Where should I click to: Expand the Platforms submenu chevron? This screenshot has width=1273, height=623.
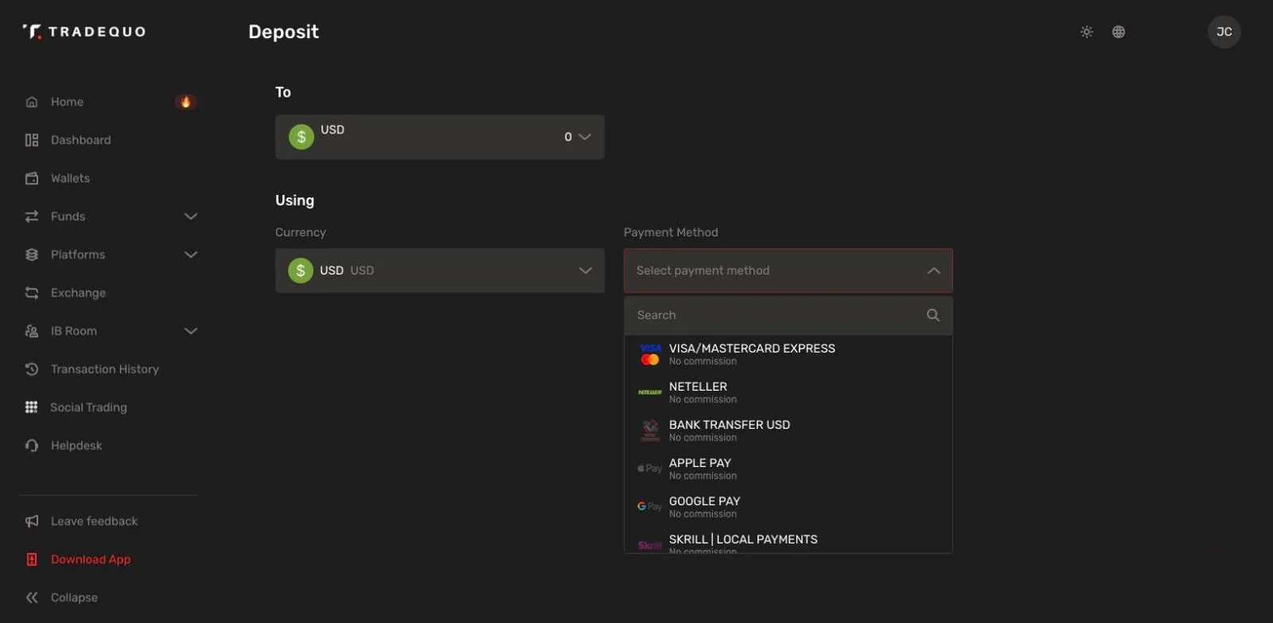(191, 255)
